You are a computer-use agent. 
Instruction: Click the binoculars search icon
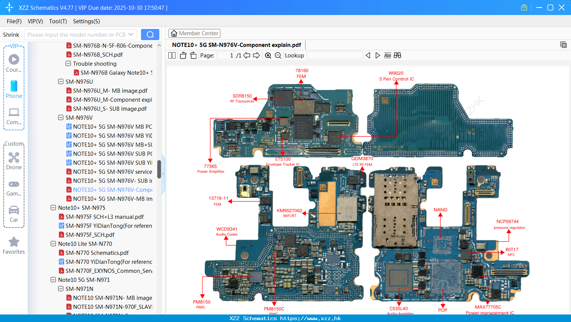point(397,56)
